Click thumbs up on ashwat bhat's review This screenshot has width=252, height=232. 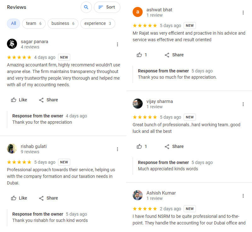[x=141, y=55]
